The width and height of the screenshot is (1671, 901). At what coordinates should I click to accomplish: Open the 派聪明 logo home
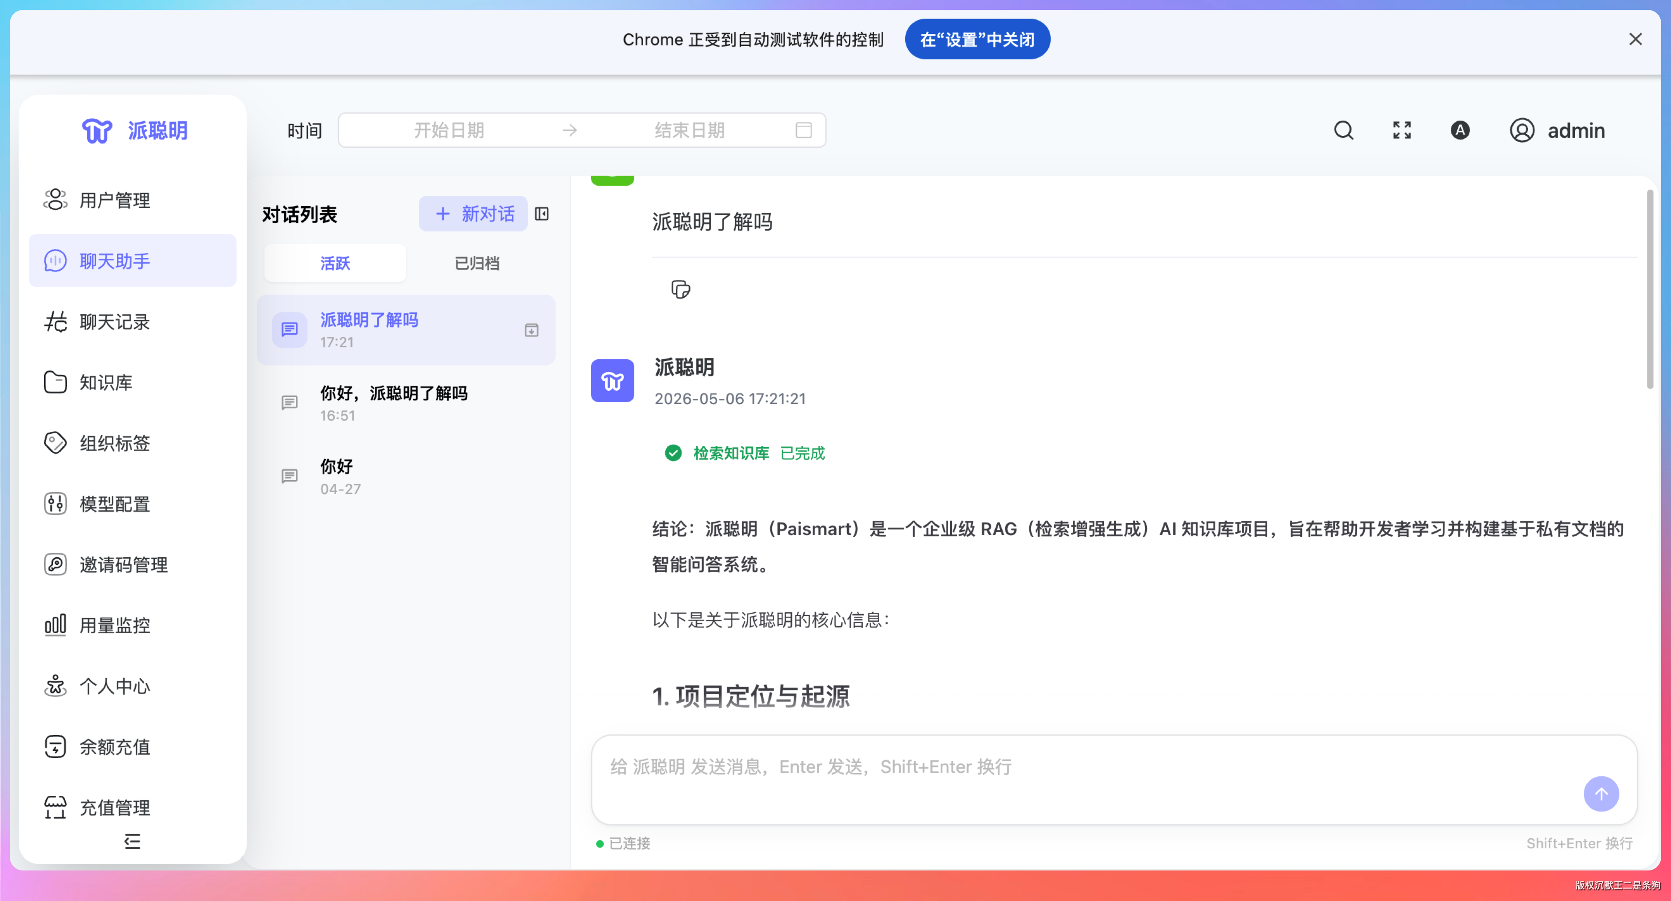point(134,130)
